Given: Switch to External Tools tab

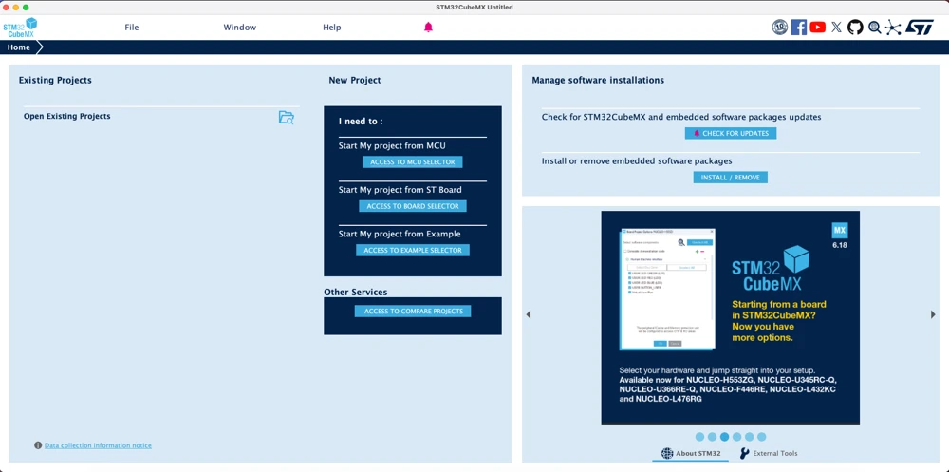Looking at the screenshot, I should click(768, 453).
